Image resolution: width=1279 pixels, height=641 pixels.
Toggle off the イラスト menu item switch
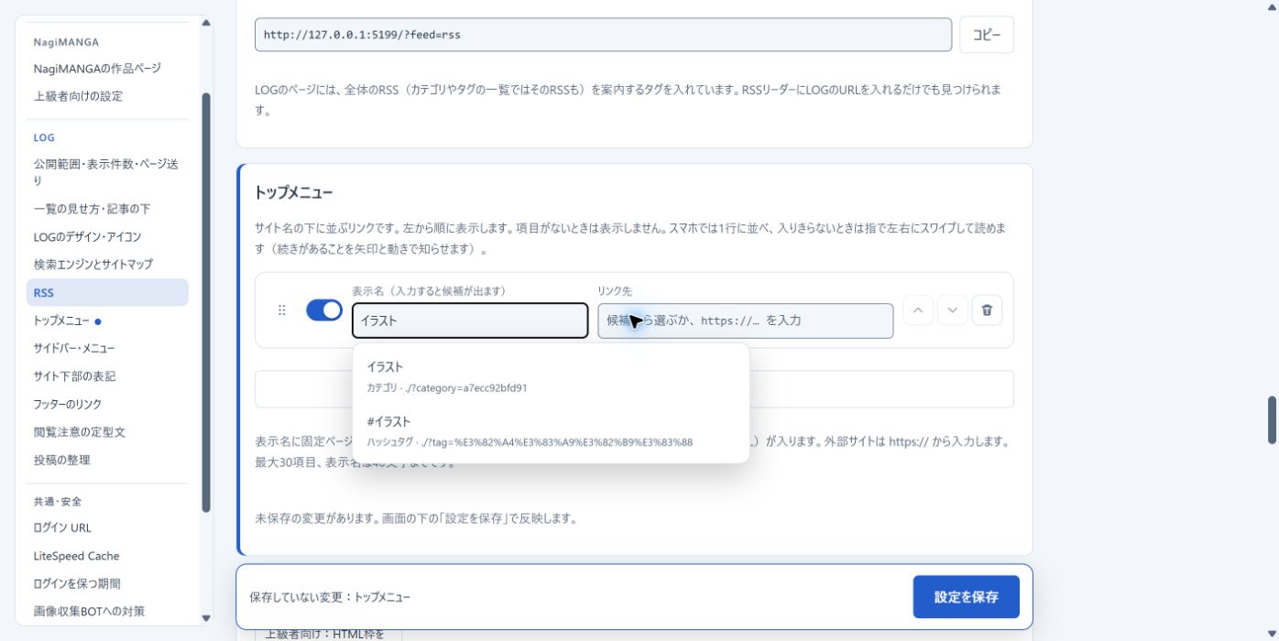pos(324,310)
